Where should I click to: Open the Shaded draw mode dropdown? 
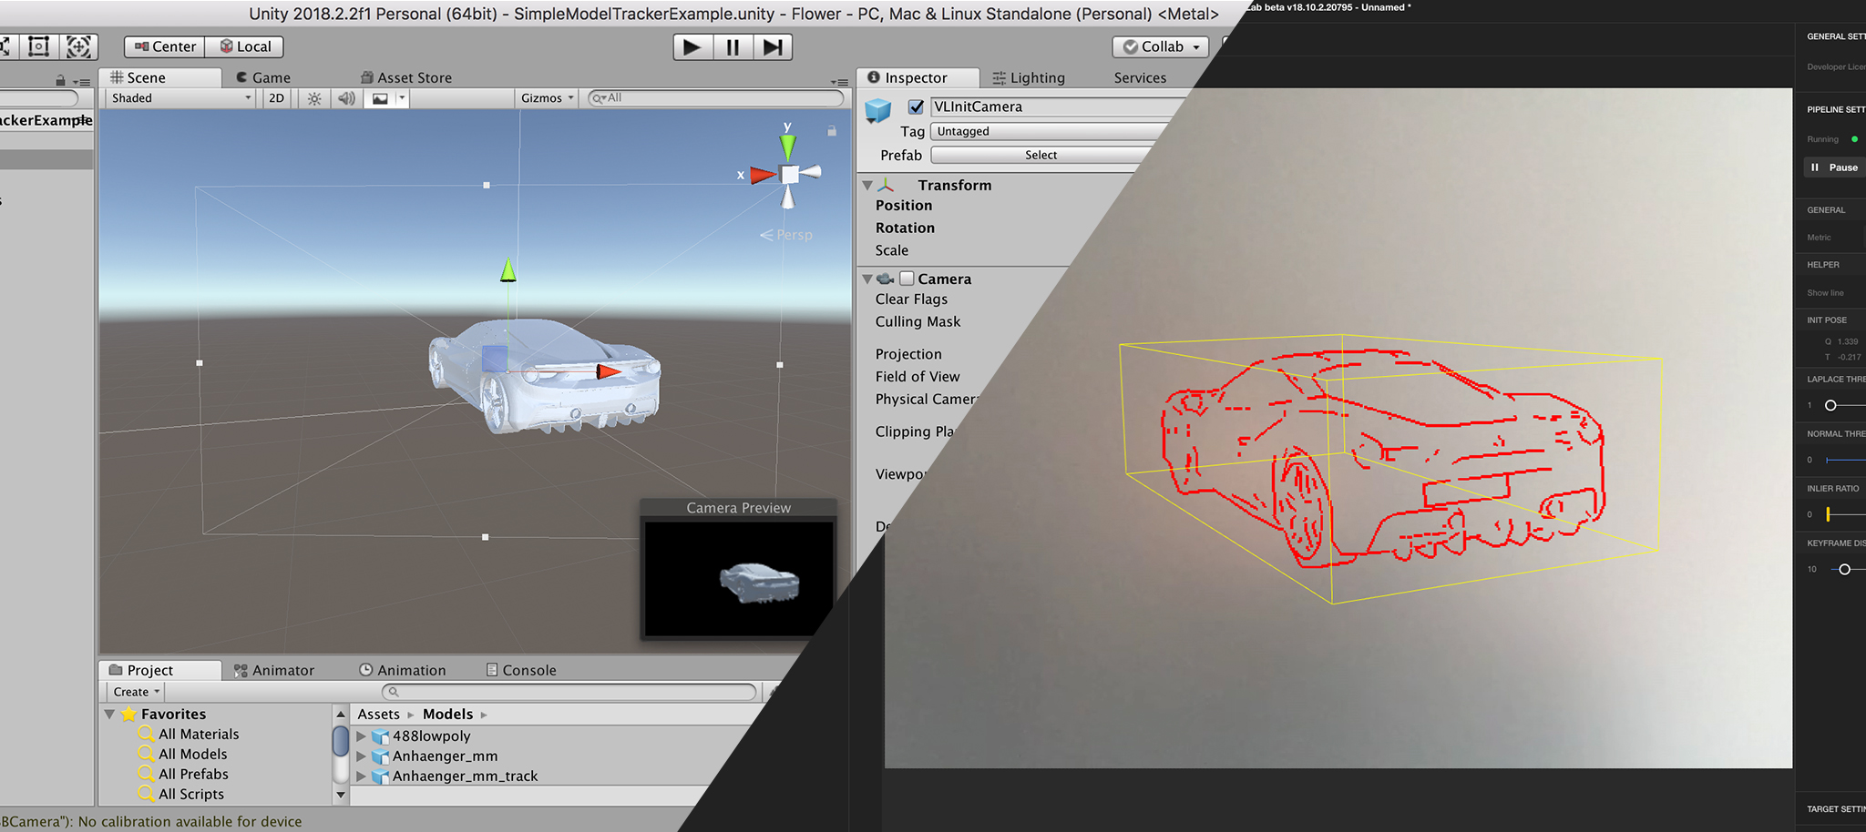(180, 98)
